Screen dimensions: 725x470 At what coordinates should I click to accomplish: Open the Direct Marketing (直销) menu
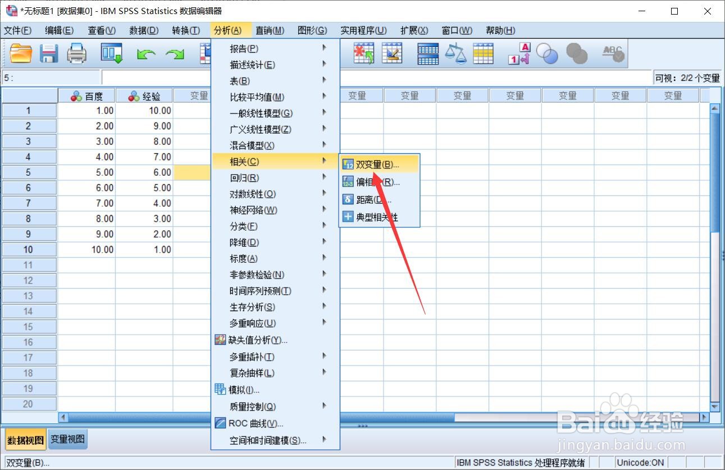270,30
